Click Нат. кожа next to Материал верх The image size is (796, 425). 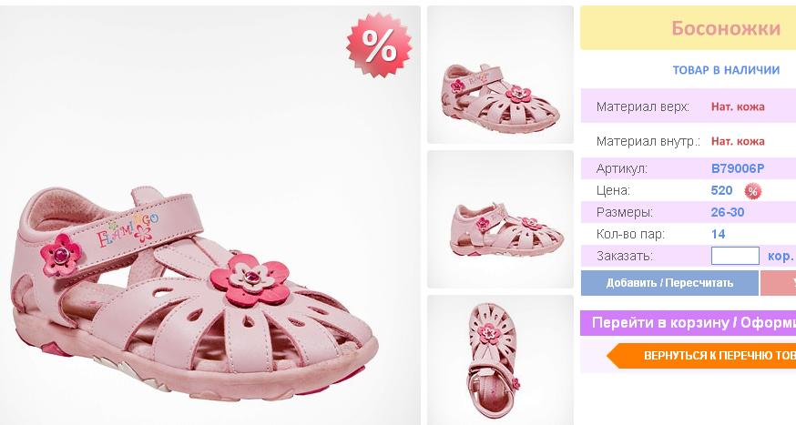click(x=738, y=106)
